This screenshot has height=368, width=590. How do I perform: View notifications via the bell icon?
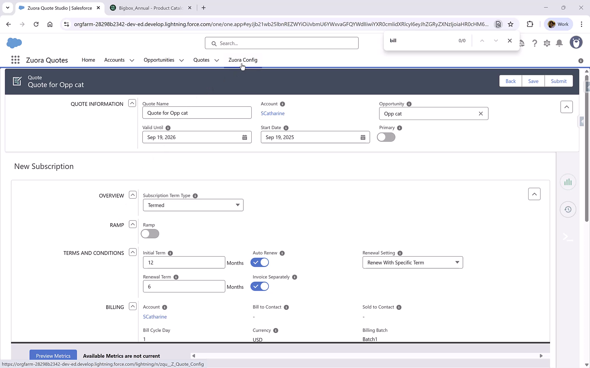559,43
